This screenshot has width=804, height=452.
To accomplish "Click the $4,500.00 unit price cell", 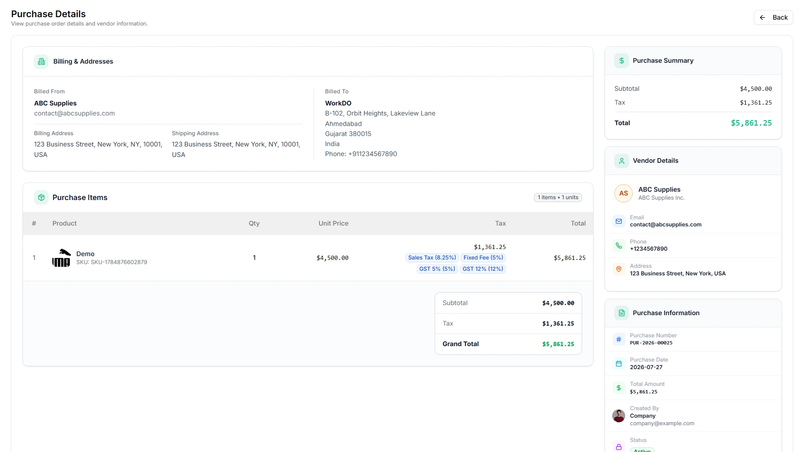I will 332,258.
